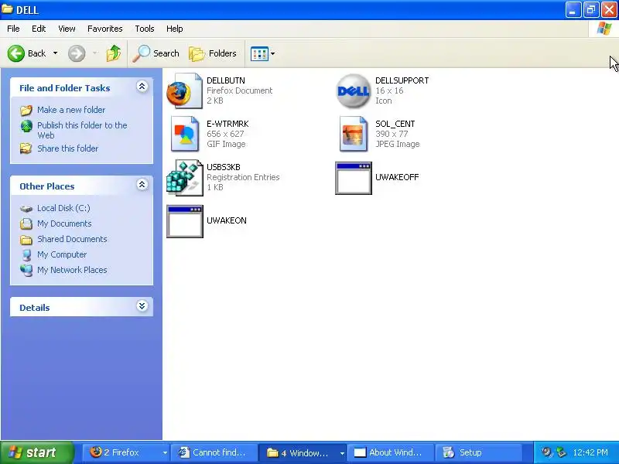Image resolution: width=619 pixels, height=464 pixels.
Task: Click Publish this folder to the Web
Action: tap(82, 130)
